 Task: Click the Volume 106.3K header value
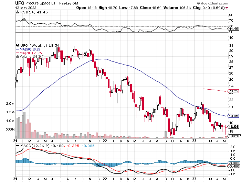pos(177,8)
